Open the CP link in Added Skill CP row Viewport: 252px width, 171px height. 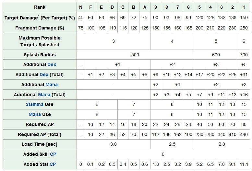pyautogui.click(x=53, y=154)
